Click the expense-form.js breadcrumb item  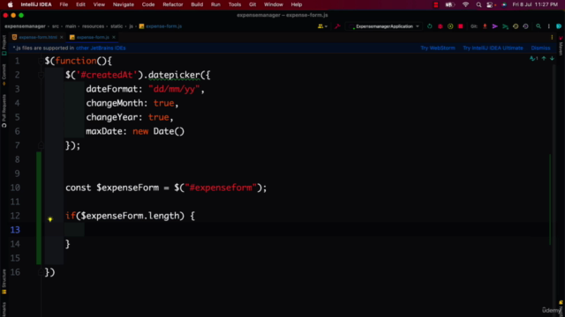(x=161, y=26)
